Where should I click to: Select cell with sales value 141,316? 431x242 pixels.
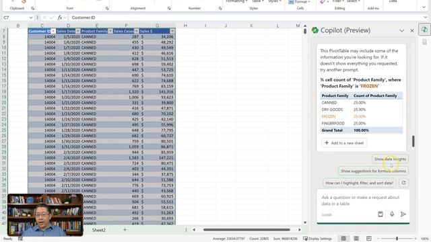[157, 91]
